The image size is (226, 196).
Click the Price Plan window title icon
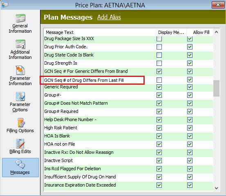point(5,5)
